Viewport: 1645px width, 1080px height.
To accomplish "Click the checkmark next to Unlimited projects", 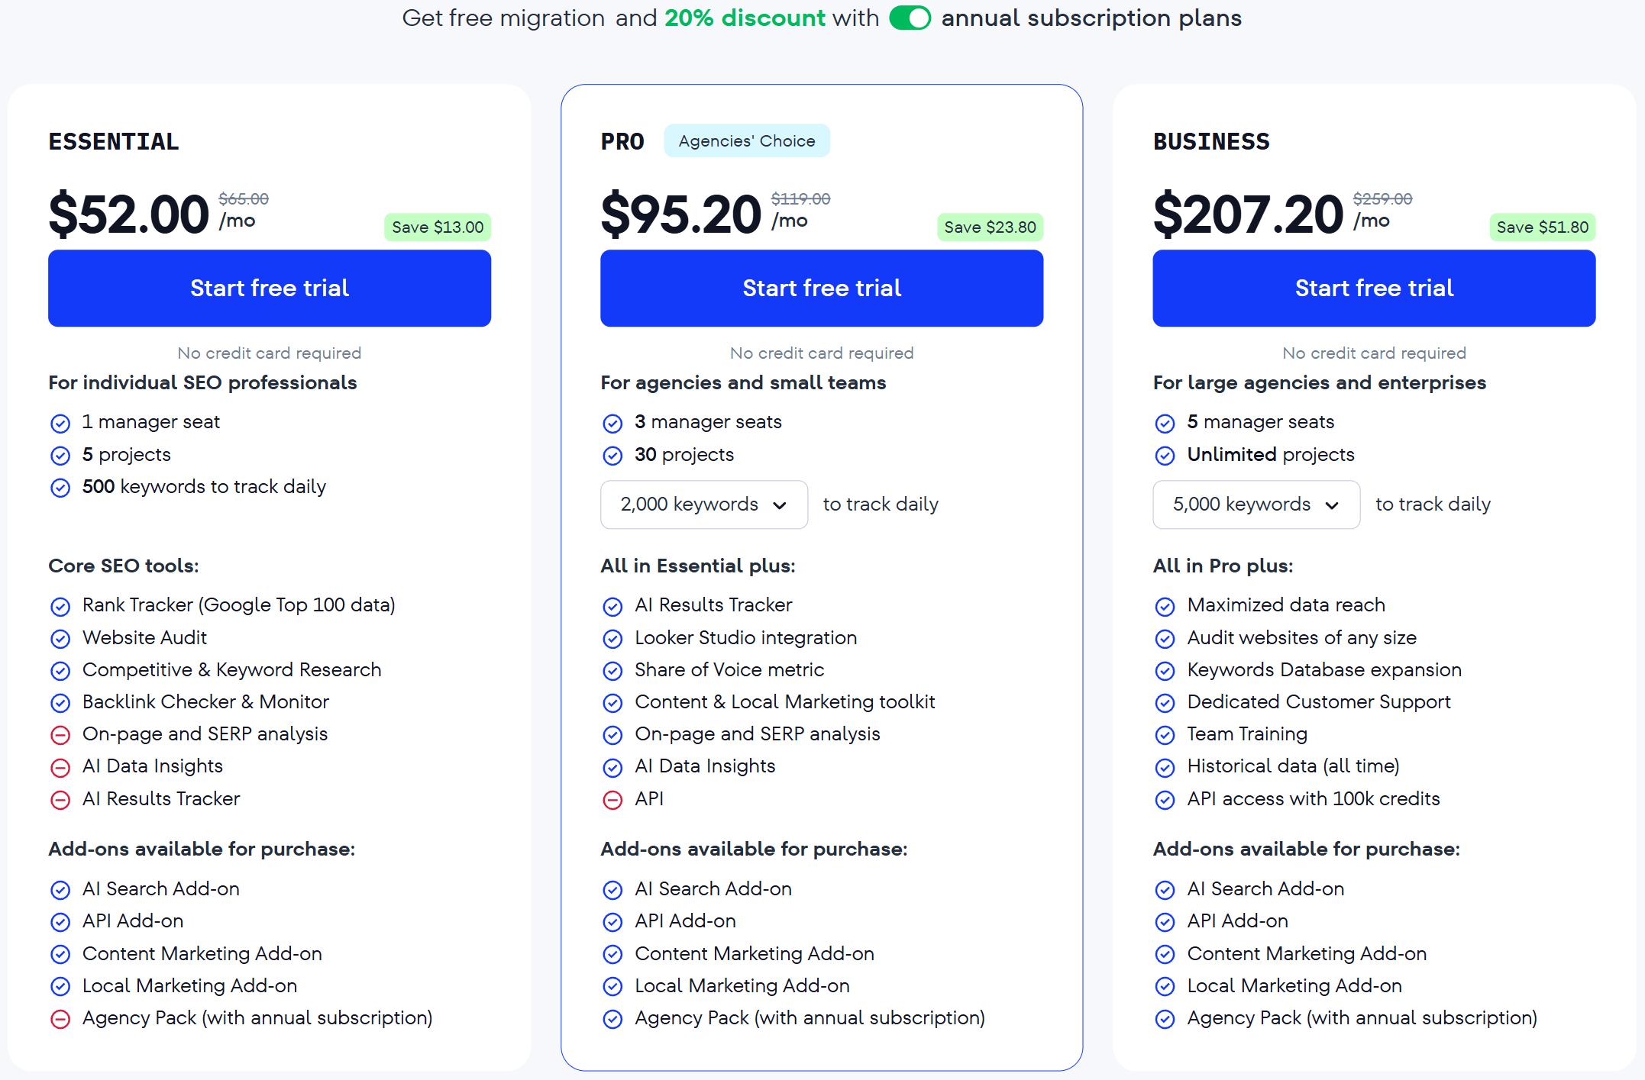I will [1165, 456].
